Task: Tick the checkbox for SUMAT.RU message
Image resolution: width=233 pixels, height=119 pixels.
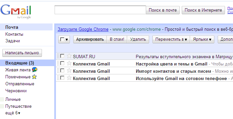Action: [x=63, y=56]
